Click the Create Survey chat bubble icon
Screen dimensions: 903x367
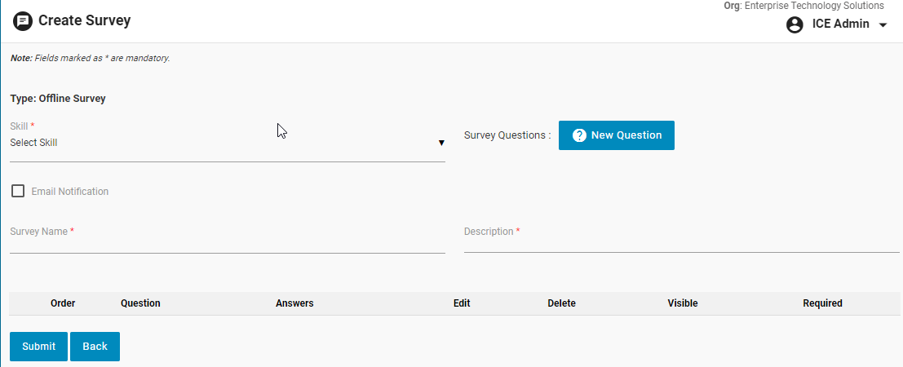coord(23,21)
